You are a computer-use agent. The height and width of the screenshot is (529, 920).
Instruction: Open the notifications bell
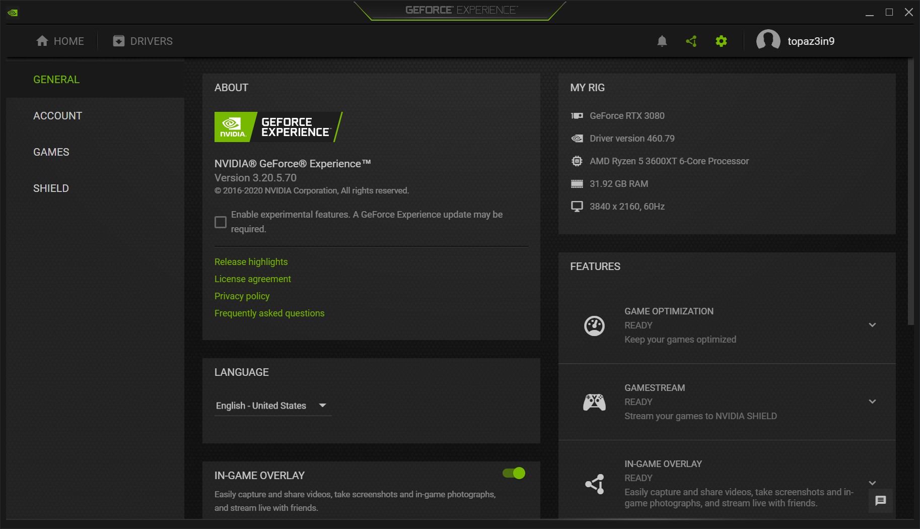[662, 41]
